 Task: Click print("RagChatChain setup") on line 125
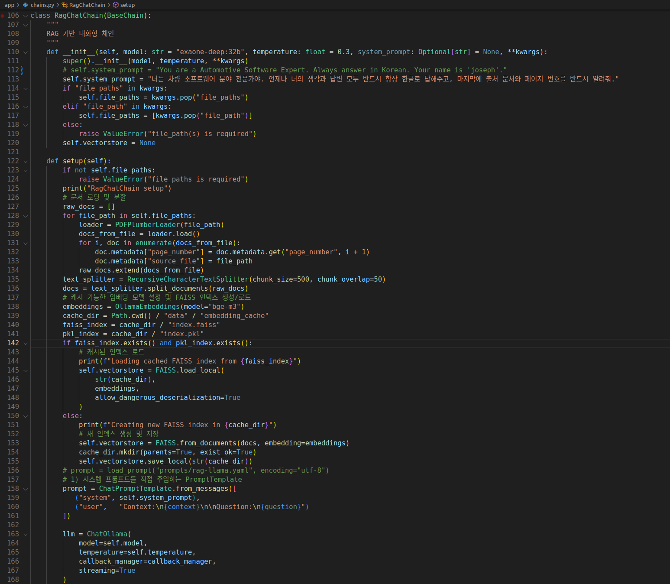(x=117, y=188)
